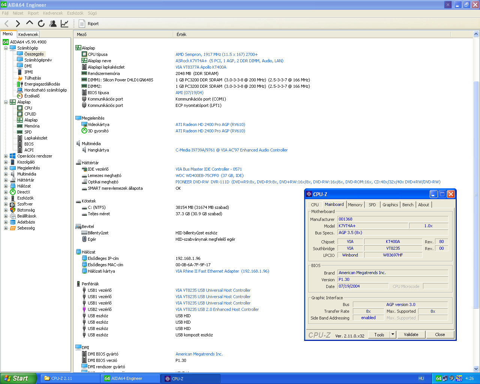Open the Érzékelő sensor tree item
Screen dimensions: 480x384
(x=31, y=96)
